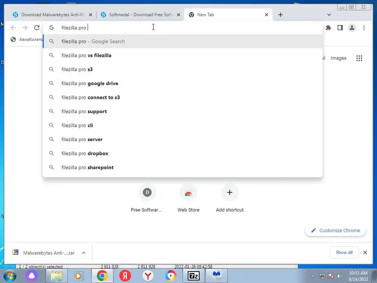The image size is (377, 283).
Task: Click the network tray icon
Action: tap(322, 276)
